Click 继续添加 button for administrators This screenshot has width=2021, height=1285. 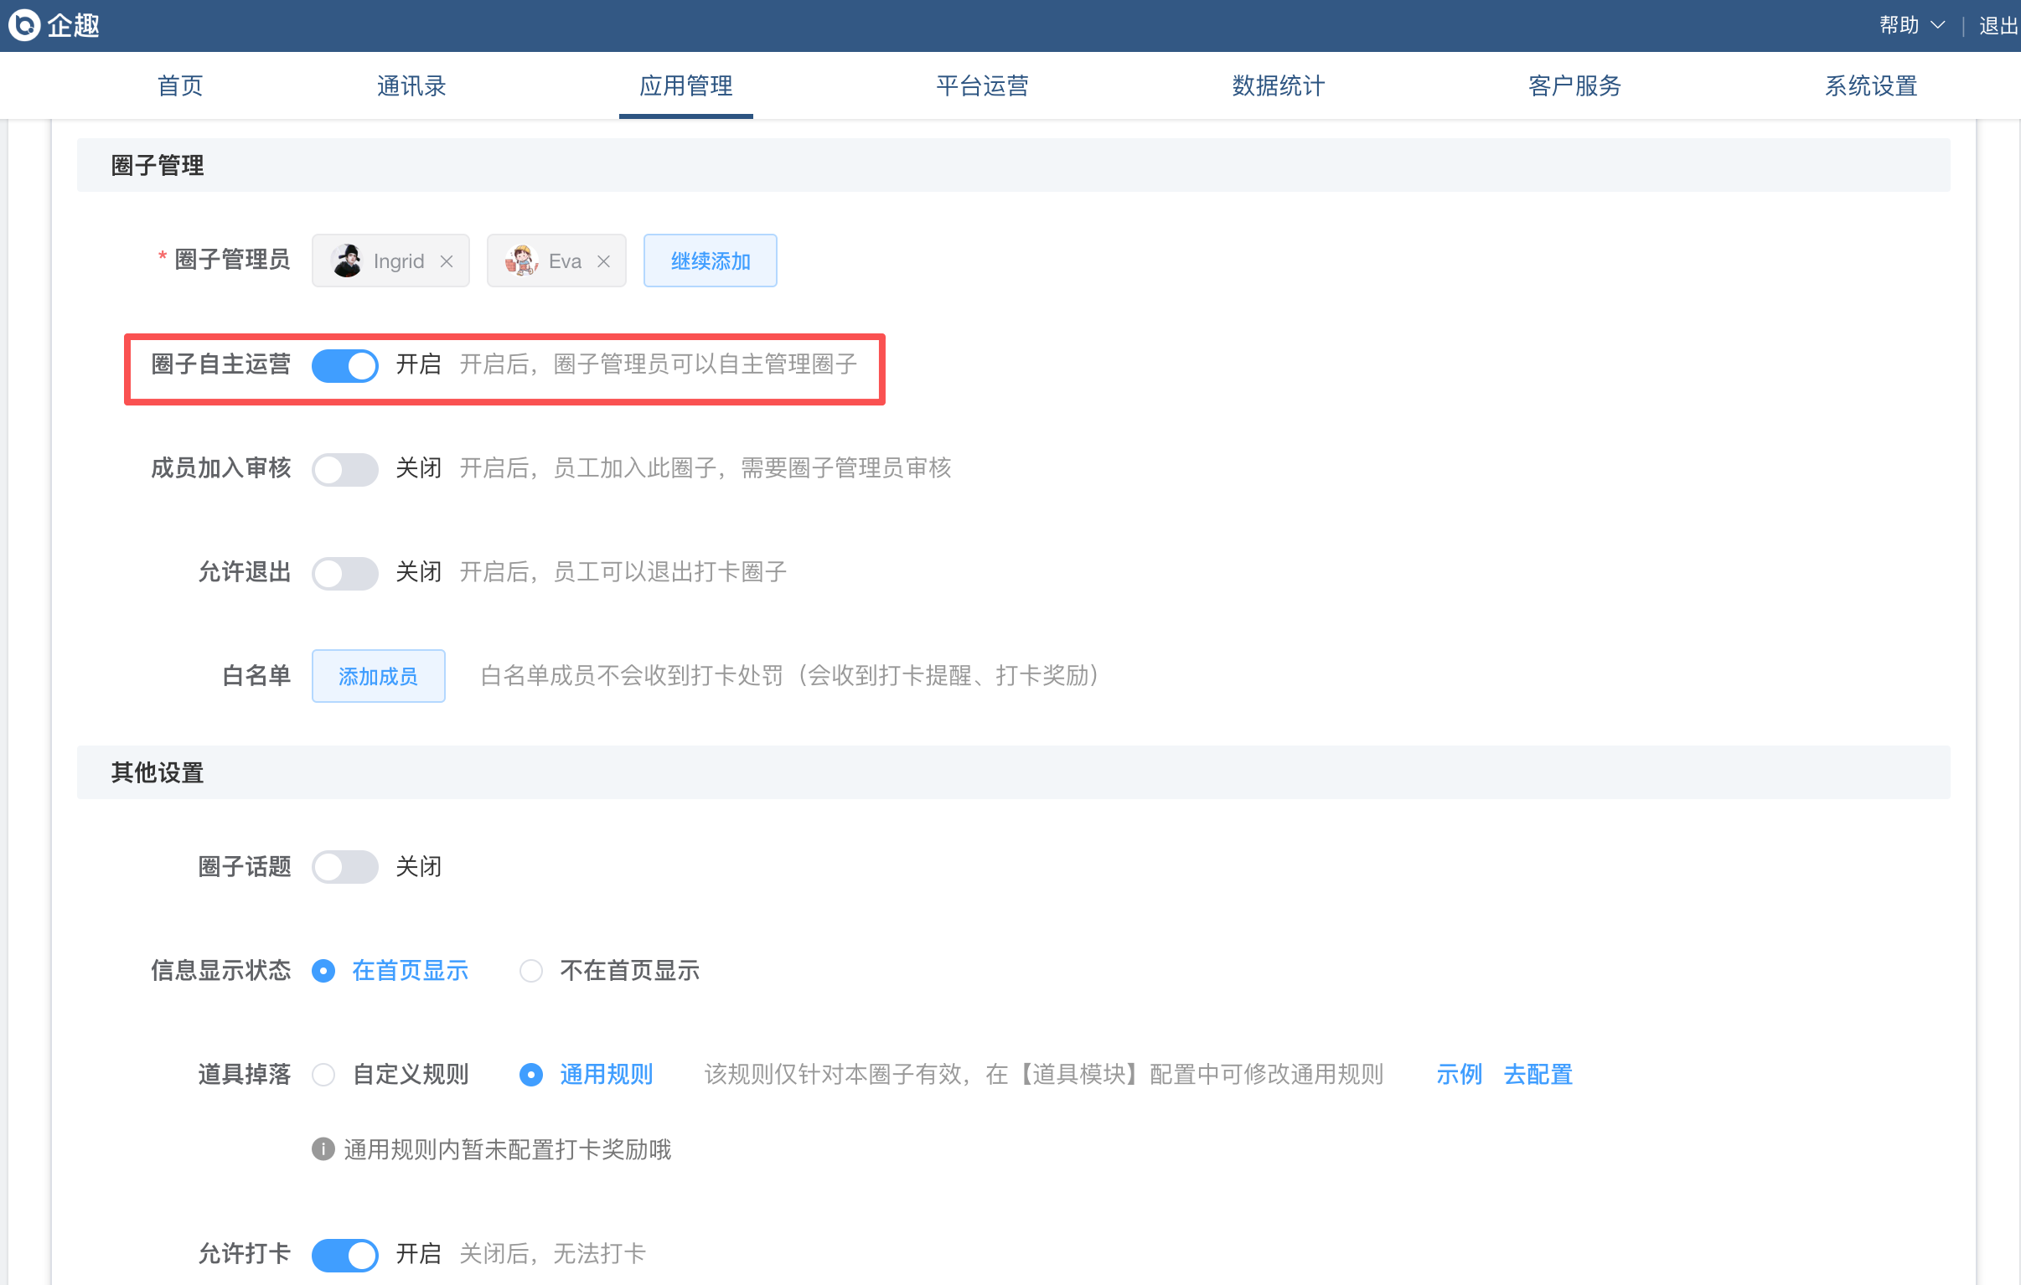pos(710,261)
